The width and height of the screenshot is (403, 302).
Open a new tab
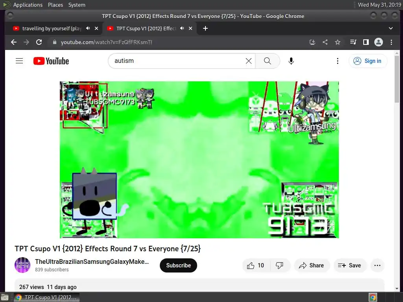tap(205, 28)
